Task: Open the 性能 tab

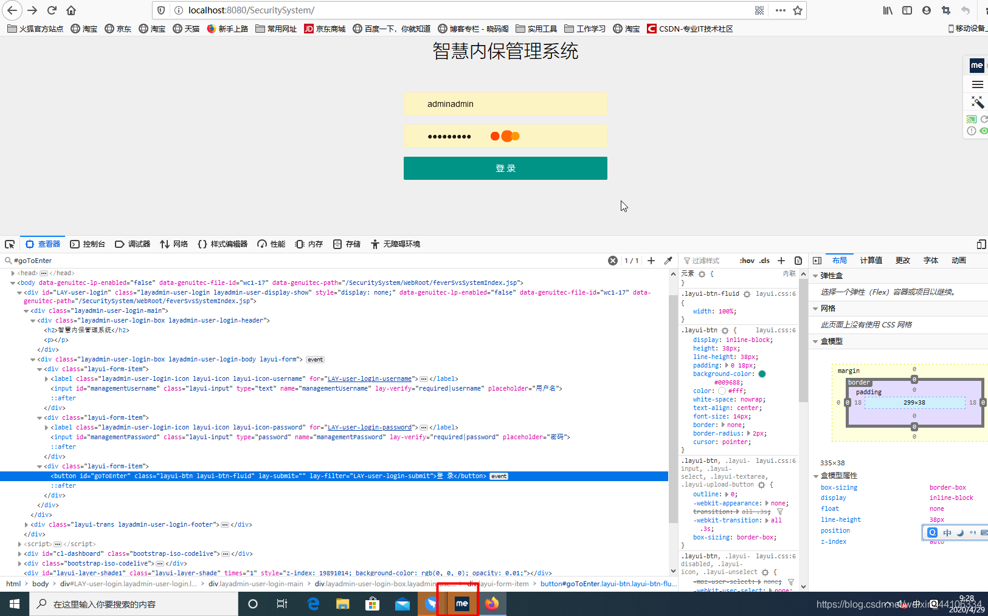Action: (x=271, y=244)
